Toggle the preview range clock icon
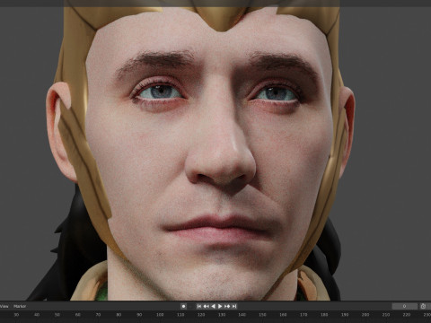 423,306
